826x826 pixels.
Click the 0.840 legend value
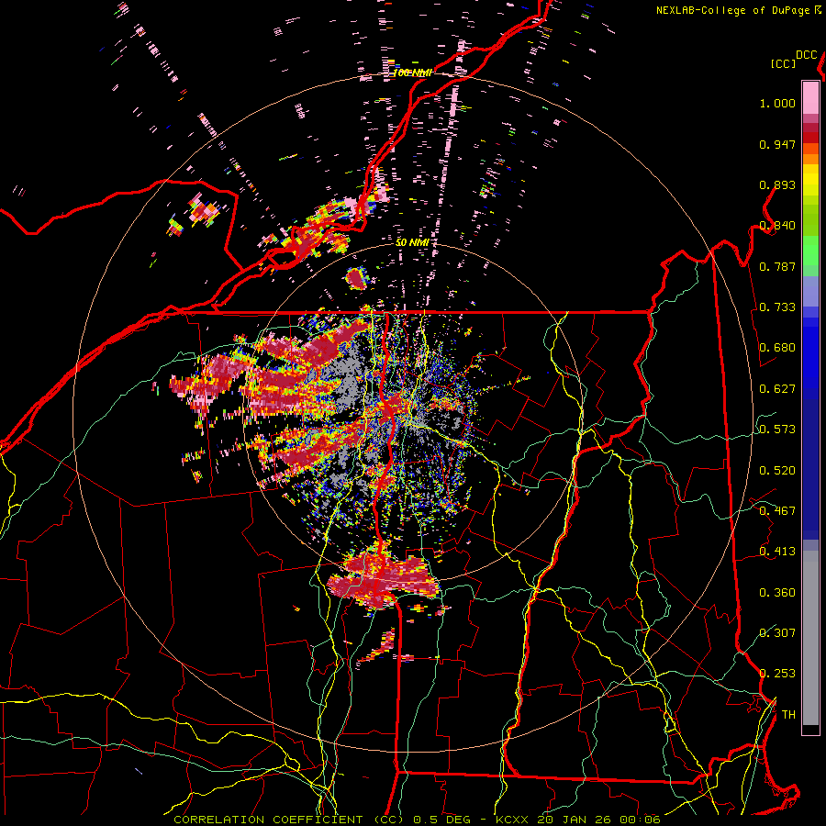777,226
